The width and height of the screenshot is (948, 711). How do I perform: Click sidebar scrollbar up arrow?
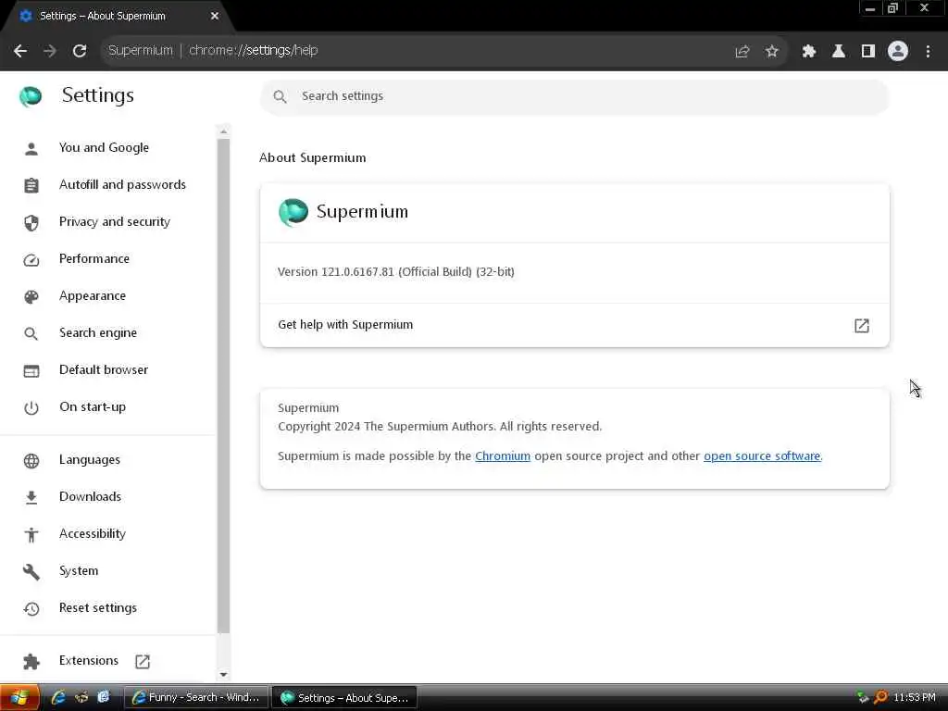coord(224,131)
